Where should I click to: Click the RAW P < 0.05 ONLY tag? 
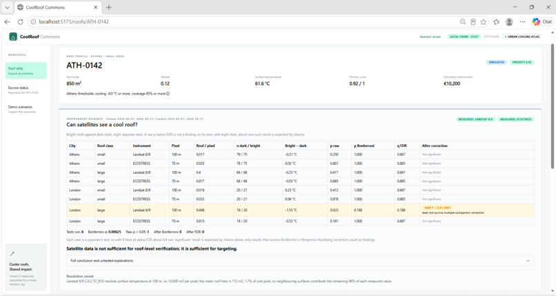[x=437, y=208]
